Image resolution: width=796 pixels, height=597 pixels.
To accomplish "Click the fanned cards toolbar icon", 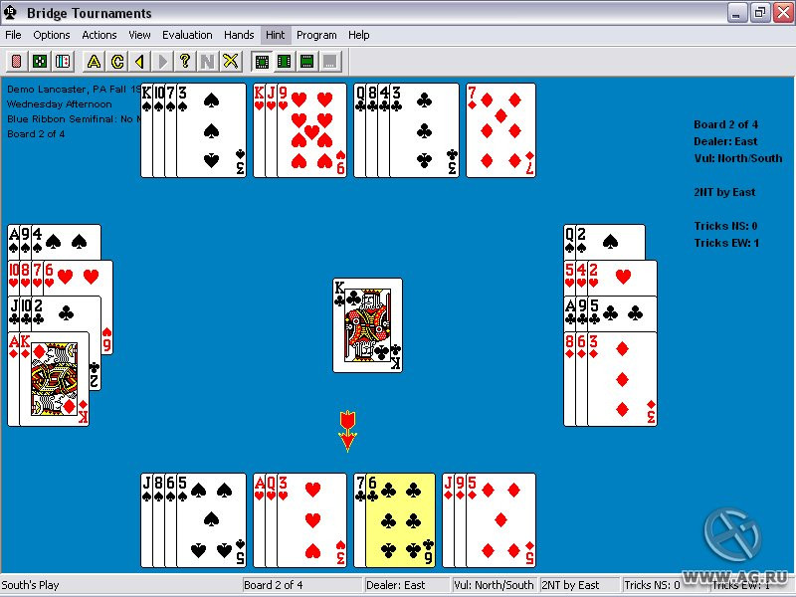I will pyautogui.click(x=63, y=62).
